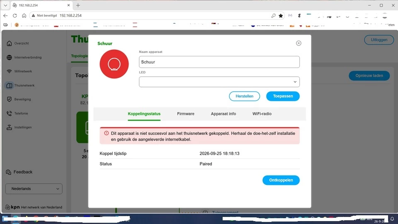Image resolution: width=398 pixels, height=224 pixels.
Task: Bookmark page with the star icon
Action: [281, 15]
